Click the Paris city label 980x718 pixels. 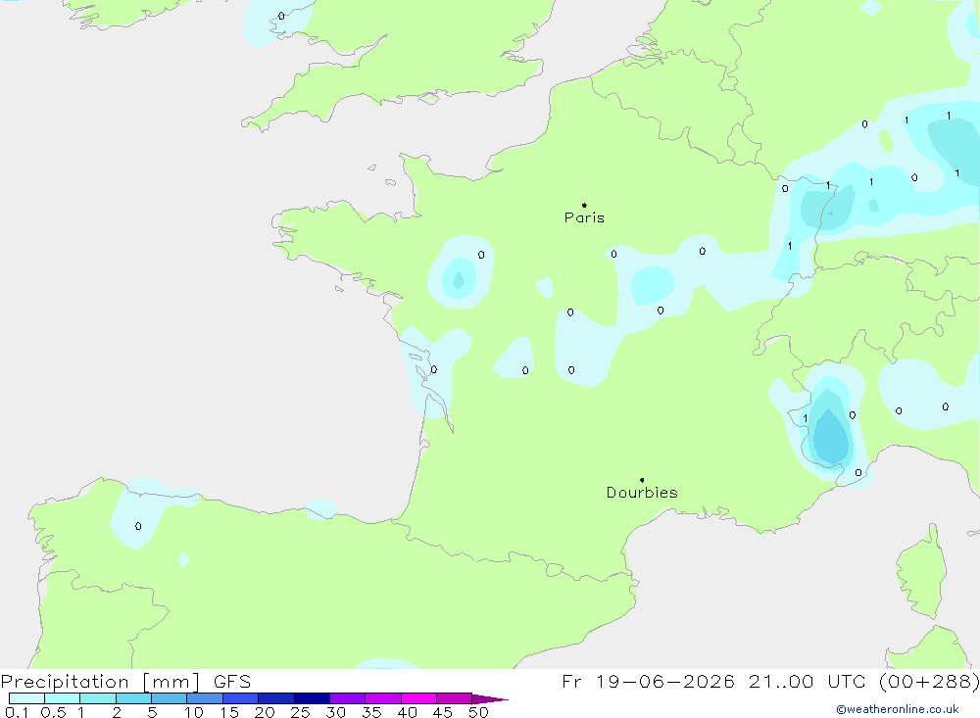[x=584, y=217]
